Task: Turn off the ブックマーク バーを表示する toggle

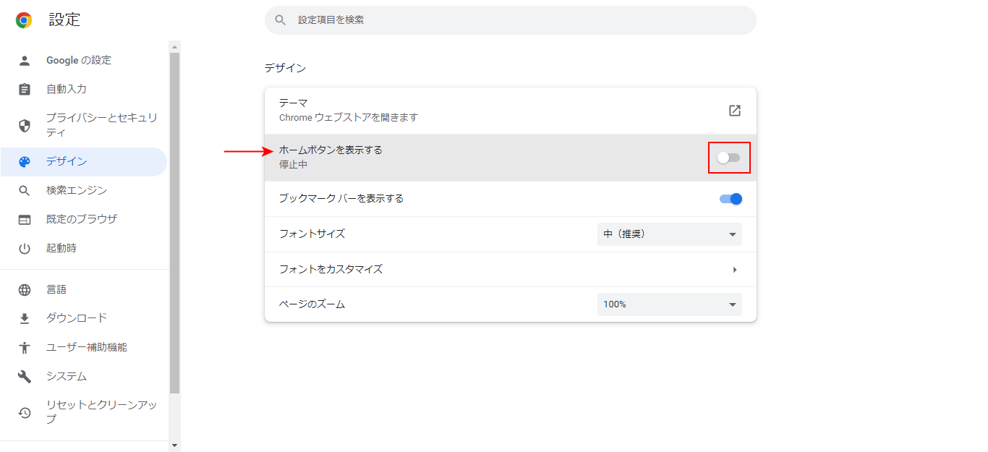Action: pyautogui.click(x=731, y=199)
